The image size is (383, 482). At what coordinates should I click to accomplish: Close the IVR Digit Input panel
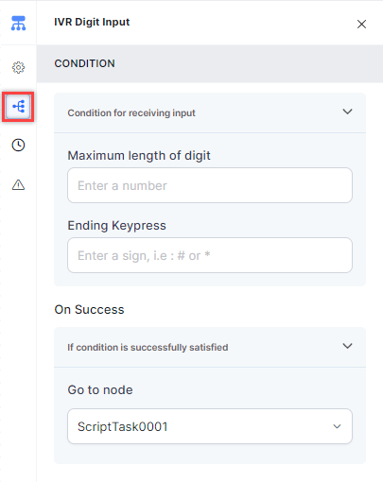[x=361, y=24]
